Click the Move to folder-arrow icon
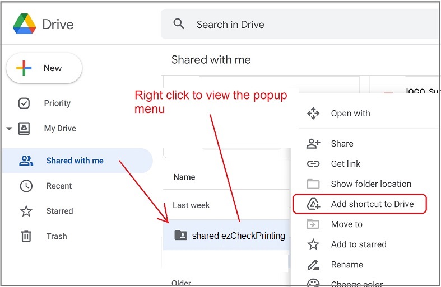 click(313, 224)
